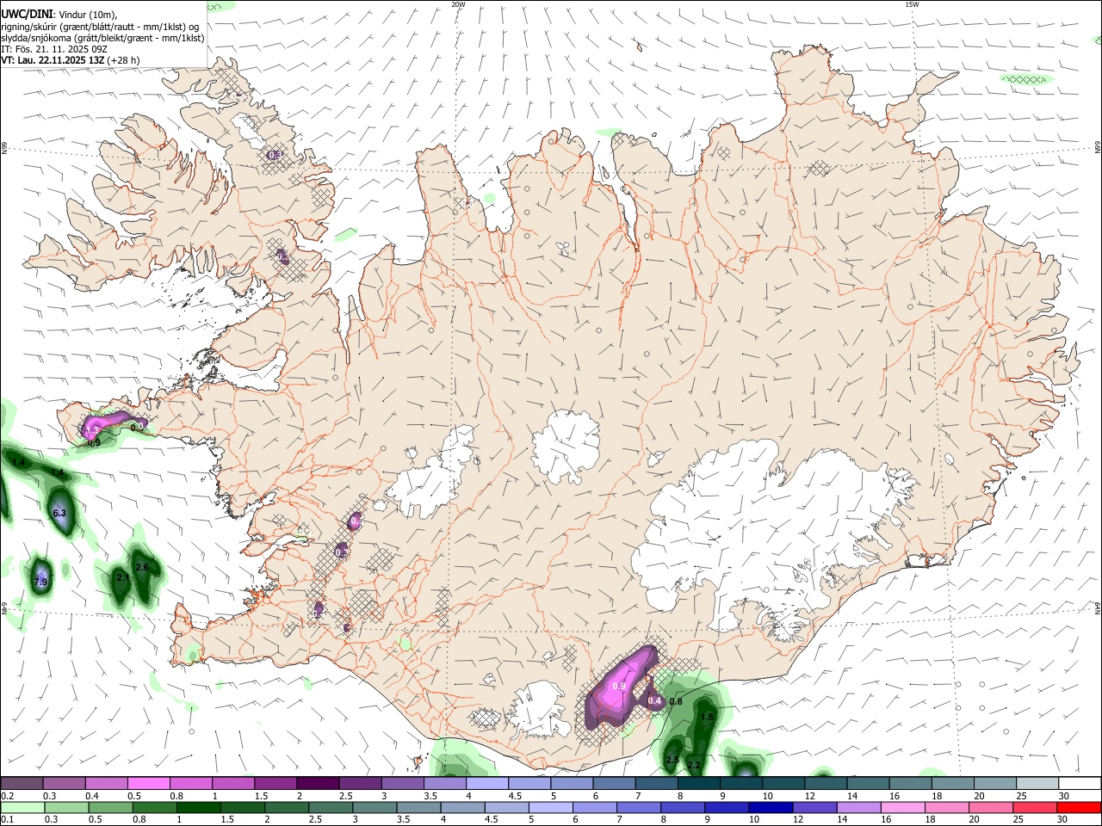Click the white 0.9 label in the large pink area
1102x826 pixels.
(x=618, y=686)
